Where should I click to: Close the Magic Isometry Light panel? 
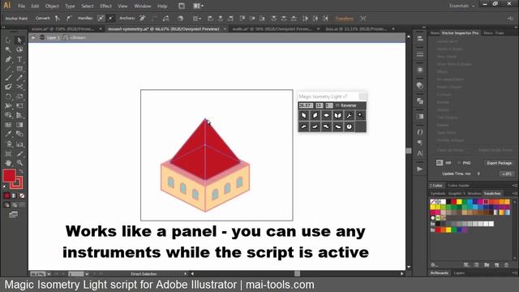(x=362, y=97)
